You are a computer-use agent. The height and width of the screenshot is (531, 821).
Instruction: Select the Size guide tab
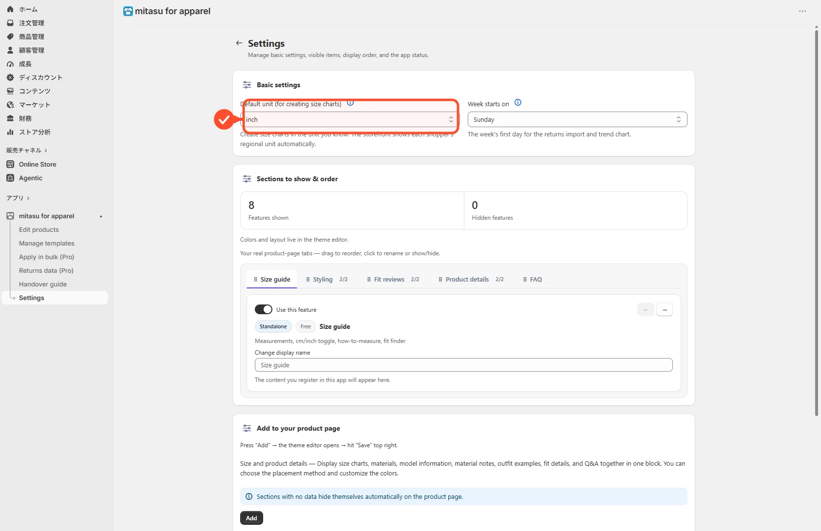272,279
